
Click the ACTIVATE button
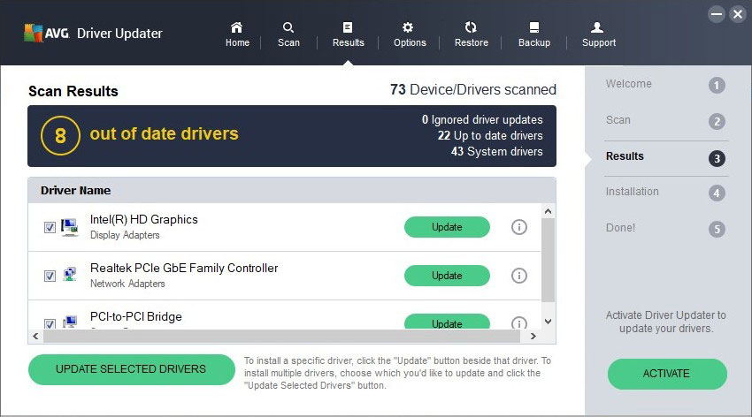coord(667,374)
